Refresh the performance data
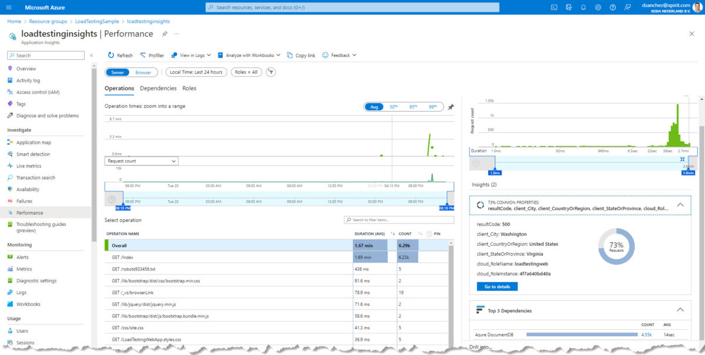 coord(120,55)
